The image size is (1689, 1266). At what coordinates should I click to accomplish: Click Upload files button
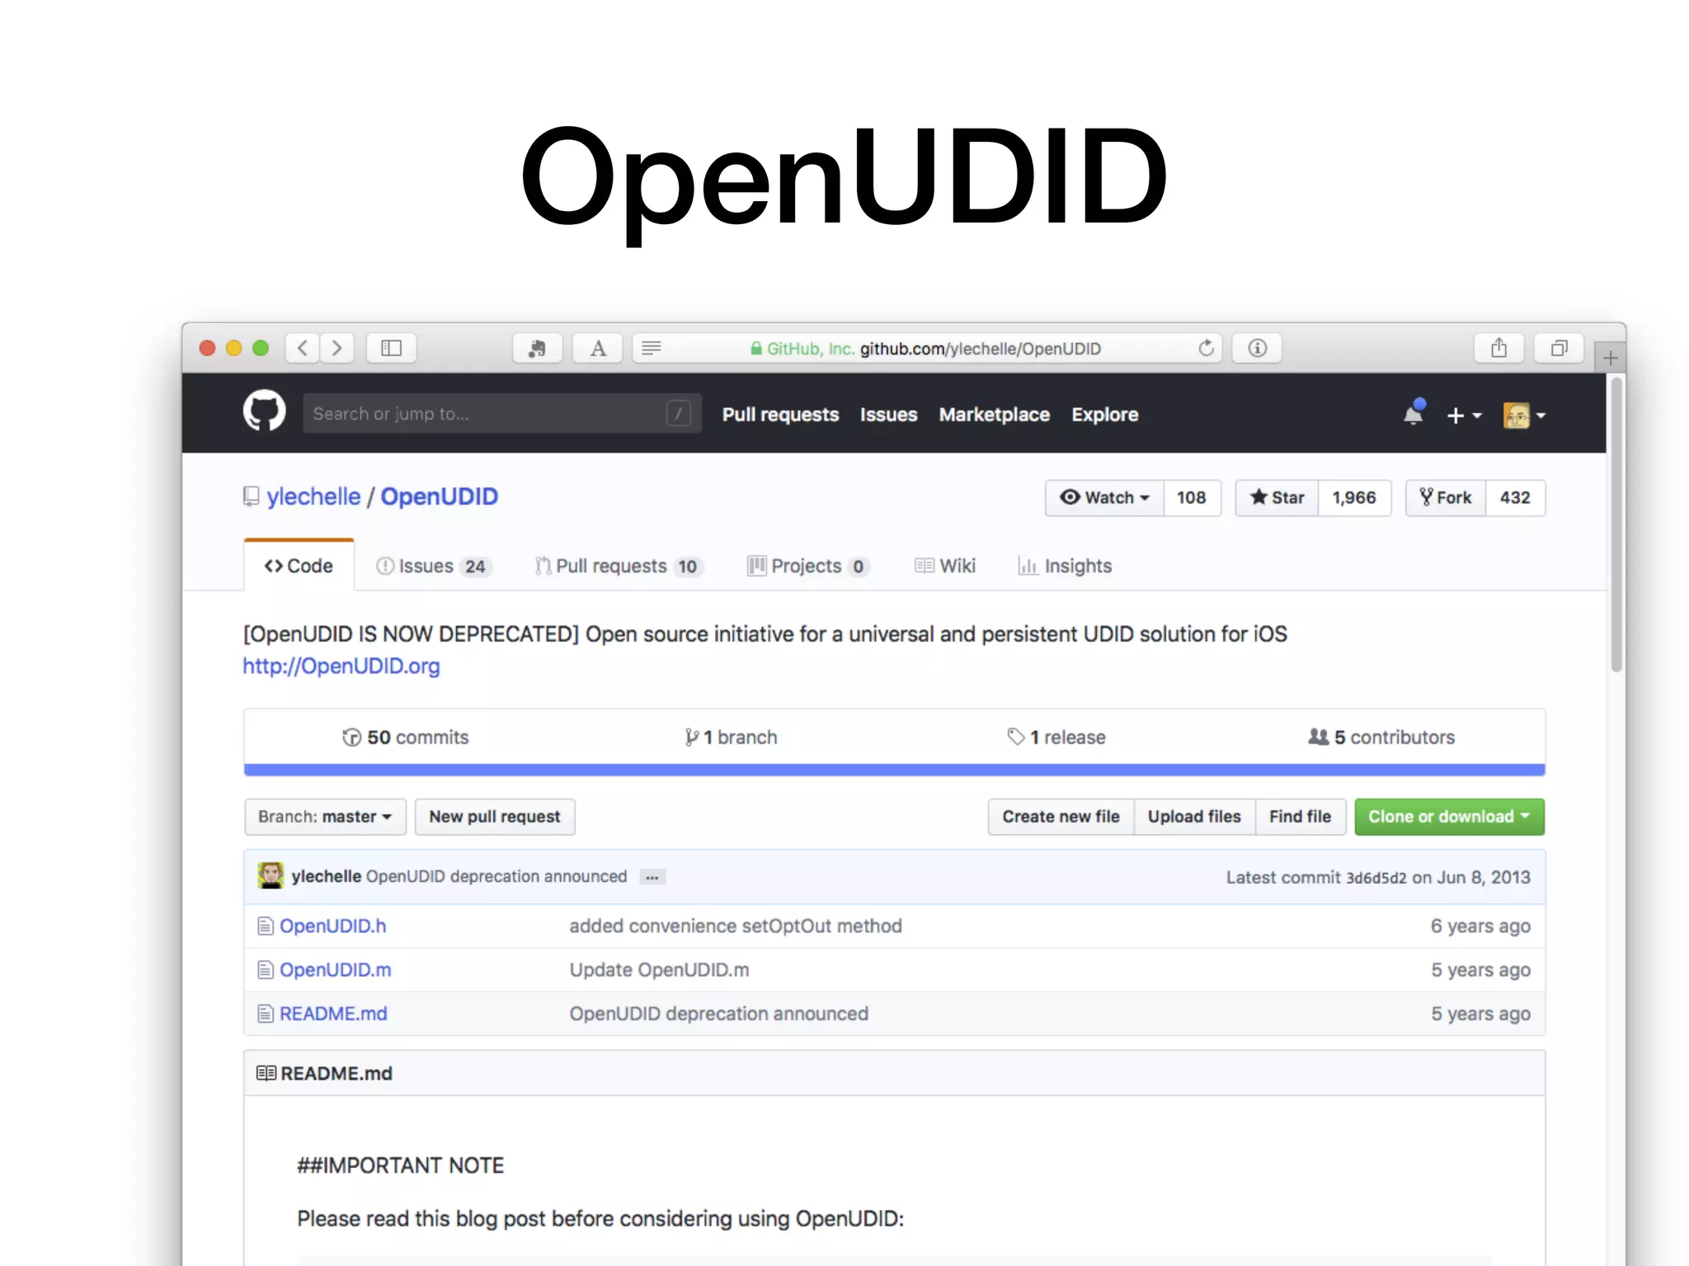(1194, 817)
